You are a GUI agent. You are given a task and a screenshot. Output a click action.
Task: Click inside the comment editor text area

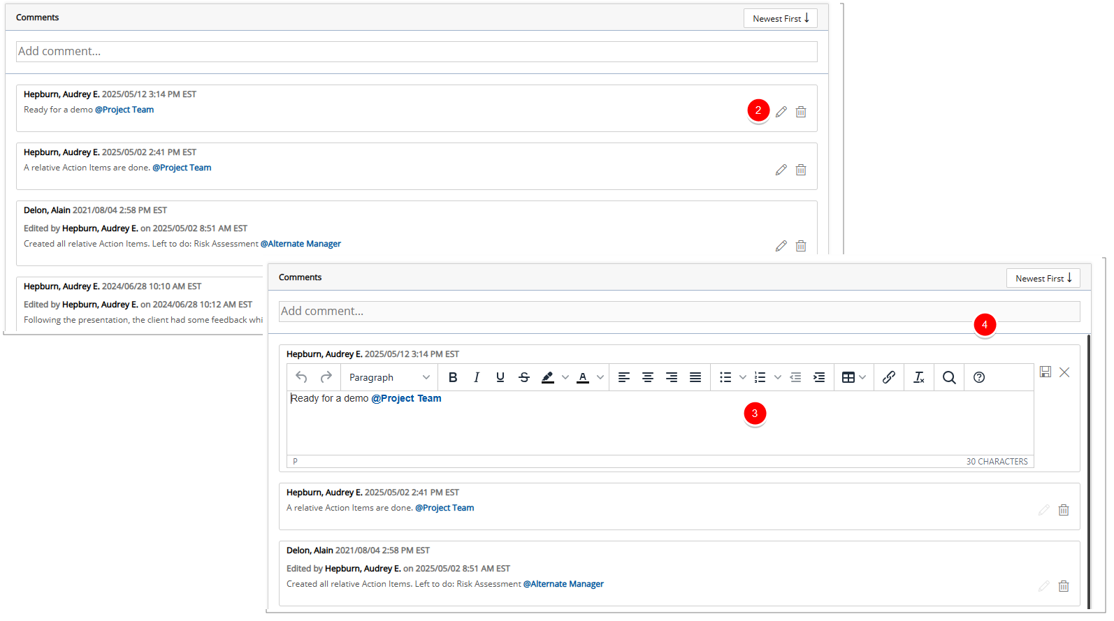point(660,423)
